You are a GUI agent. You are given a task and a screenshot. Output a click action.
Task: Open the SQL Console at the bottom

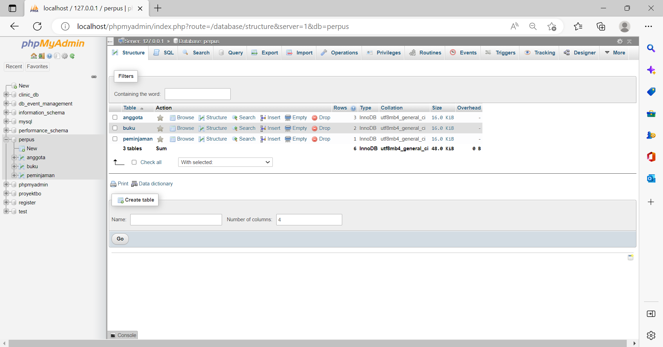point(123,335)
